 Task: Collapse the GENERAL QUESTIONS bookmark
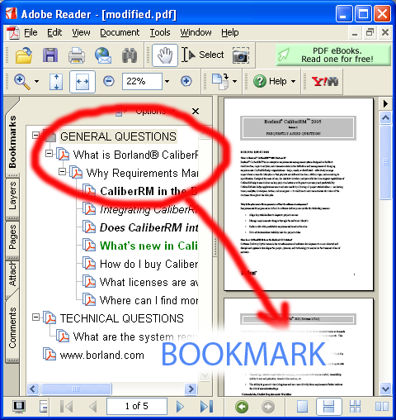[x=35, y=135]
